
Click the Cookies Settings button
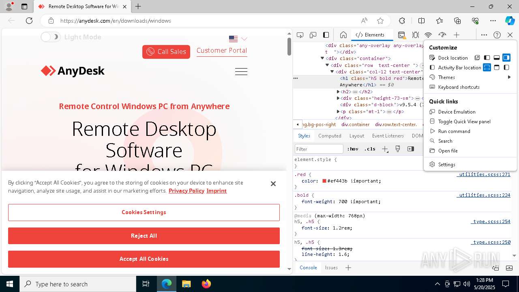pos(144,212)
